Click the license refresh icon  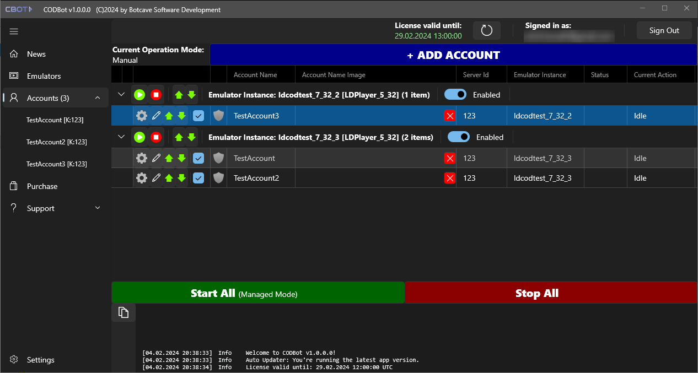point(486,30)
